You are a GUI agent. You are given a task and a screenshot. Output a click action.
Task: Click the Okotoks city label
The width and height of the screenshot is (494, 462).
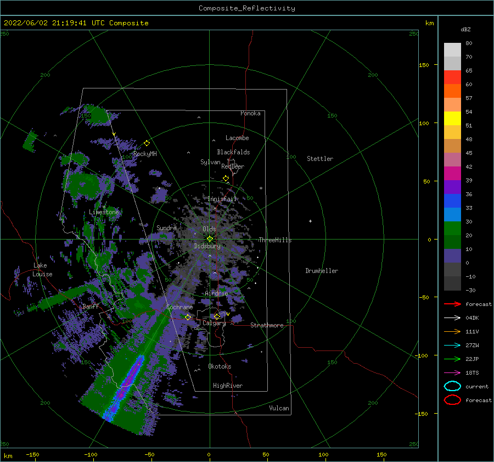[220, 366]
